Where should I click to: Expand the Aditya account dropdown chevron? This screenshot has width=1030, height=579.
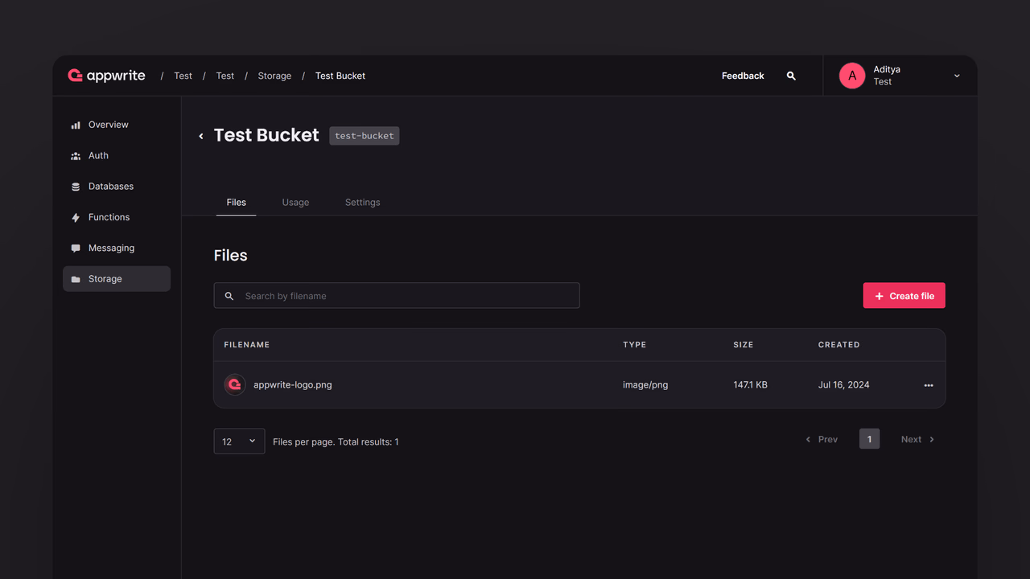click(957, 76)
